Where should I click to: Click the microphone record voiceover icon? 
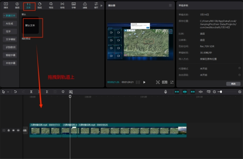pyautogui.click(x=166, y=92)
